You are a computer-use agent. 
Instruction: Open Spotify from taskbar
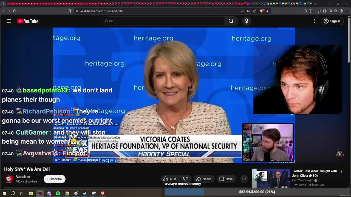pyautogui.click(x=58, y=193)
